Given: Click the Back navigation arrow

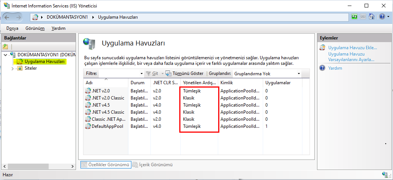Looking at the screenshot, I should coord(7,17).
